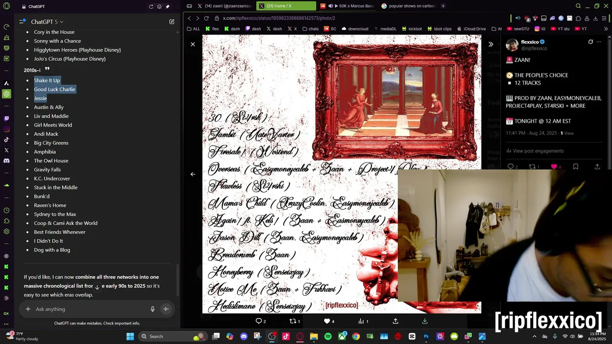Image resolution: width=612 pixels, height=344 pixels.
Task: Toggle ChatGPT voice mode button
Action: pyautogui.click(x=166, y=309)
